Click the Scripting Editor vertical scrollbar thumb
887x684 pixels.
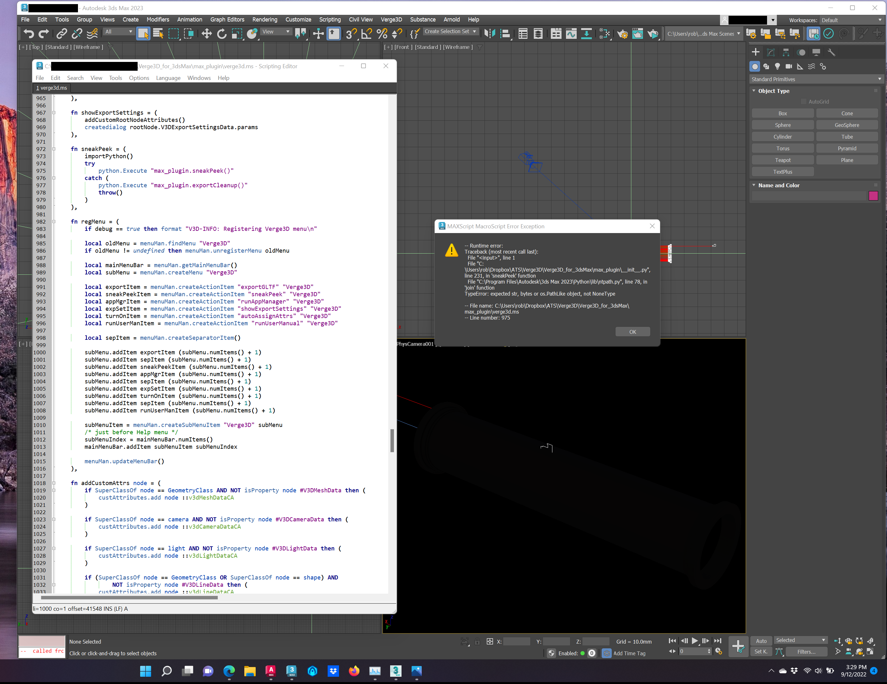point(392,440)
